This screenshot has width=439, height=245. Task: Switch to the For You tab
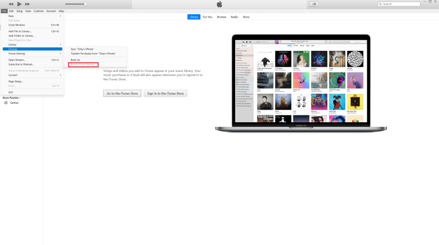click(208, 17)
